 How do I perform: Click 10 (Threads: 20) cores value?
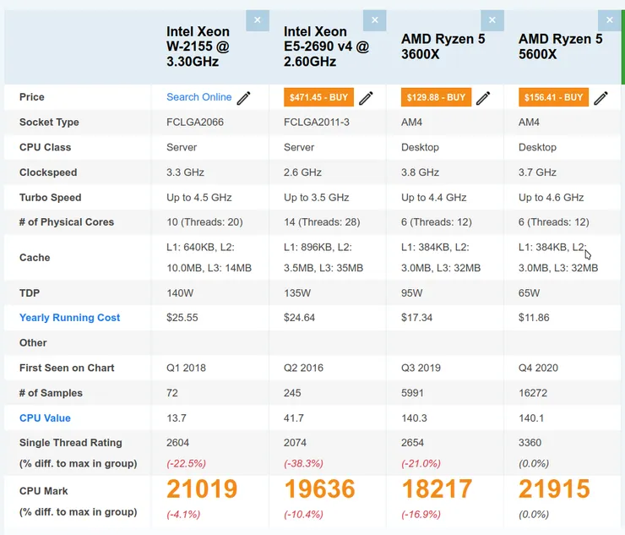[204, 221]
